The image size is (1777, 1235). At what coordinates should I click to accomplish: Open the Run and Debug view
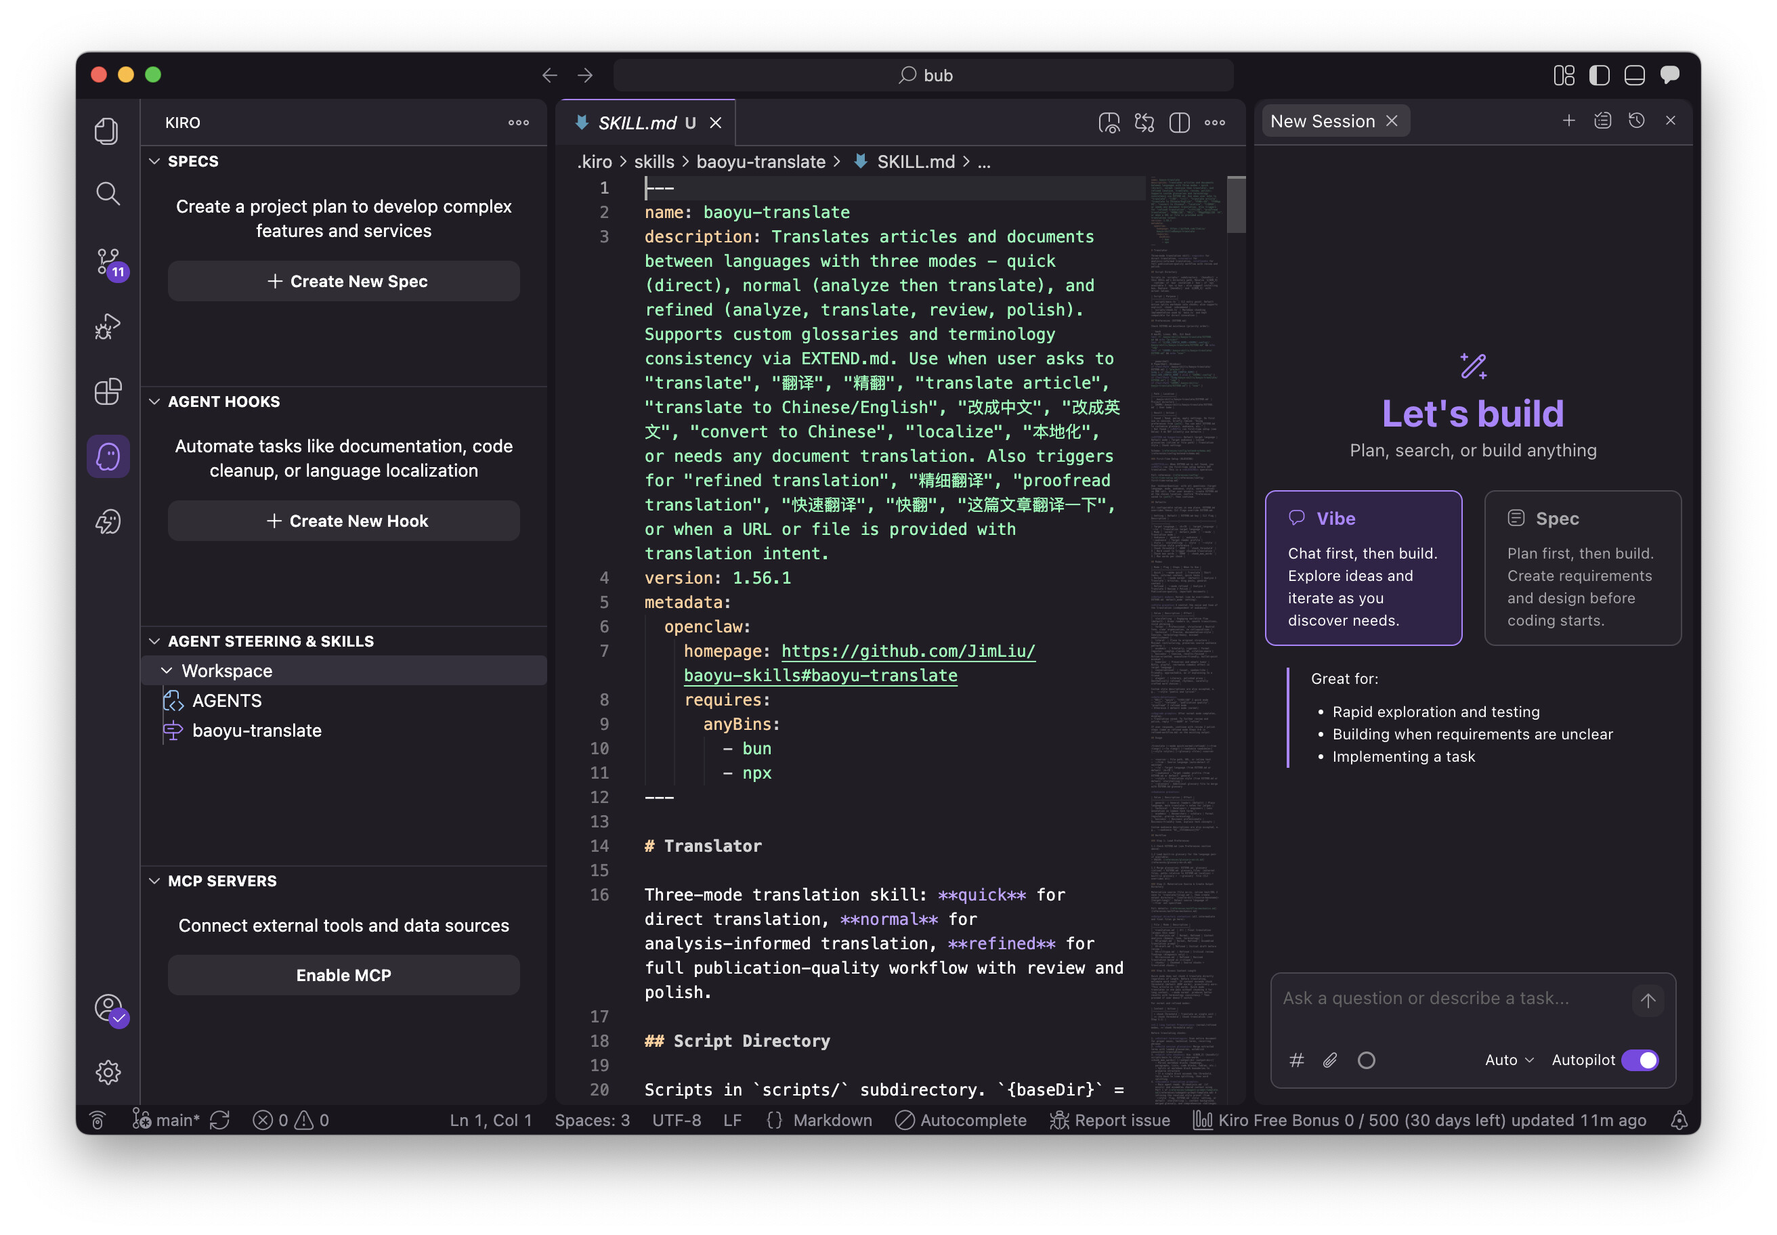(x=108, y=326)
